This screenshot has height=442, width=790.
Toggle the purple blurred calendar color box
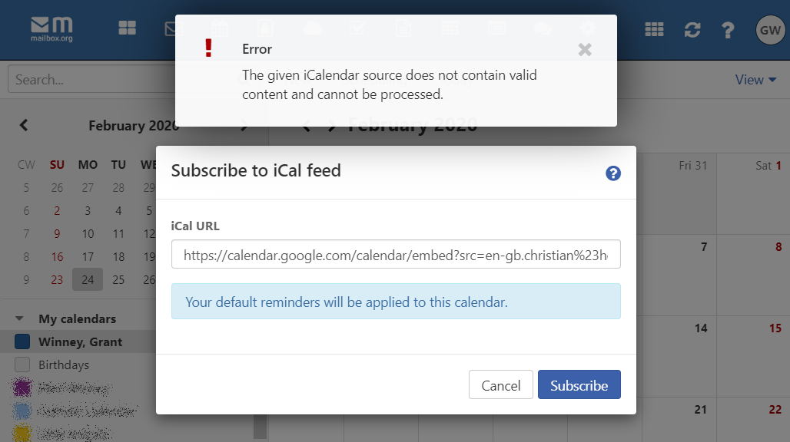click(22, 388)
